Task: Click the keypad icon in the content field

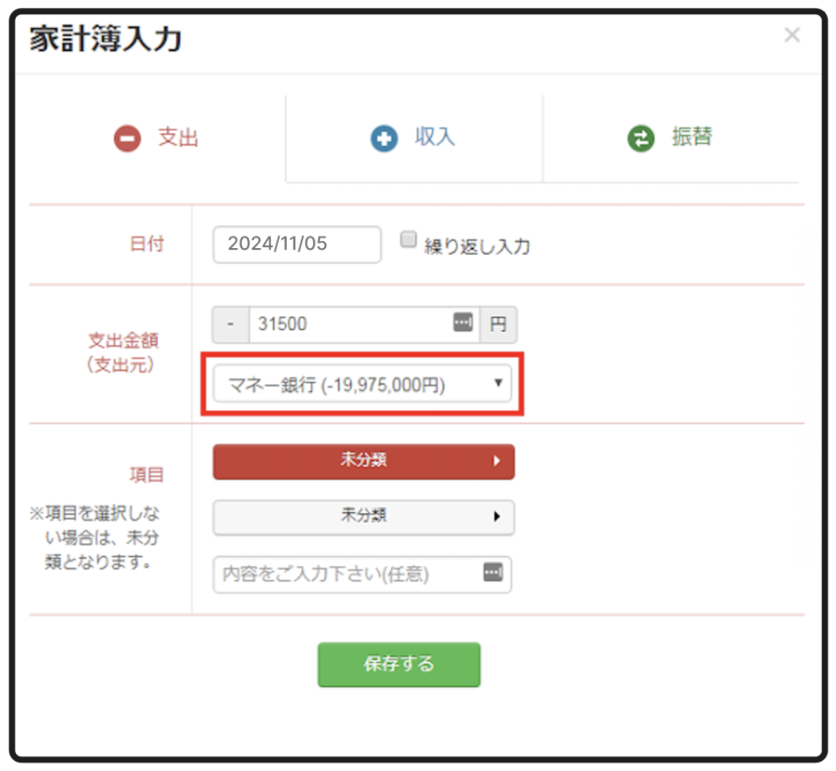Action: tap(493, 572)
